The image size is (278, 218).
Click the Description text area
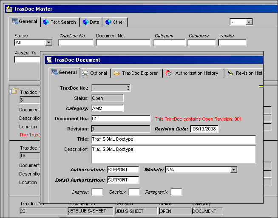click(174, 155)
